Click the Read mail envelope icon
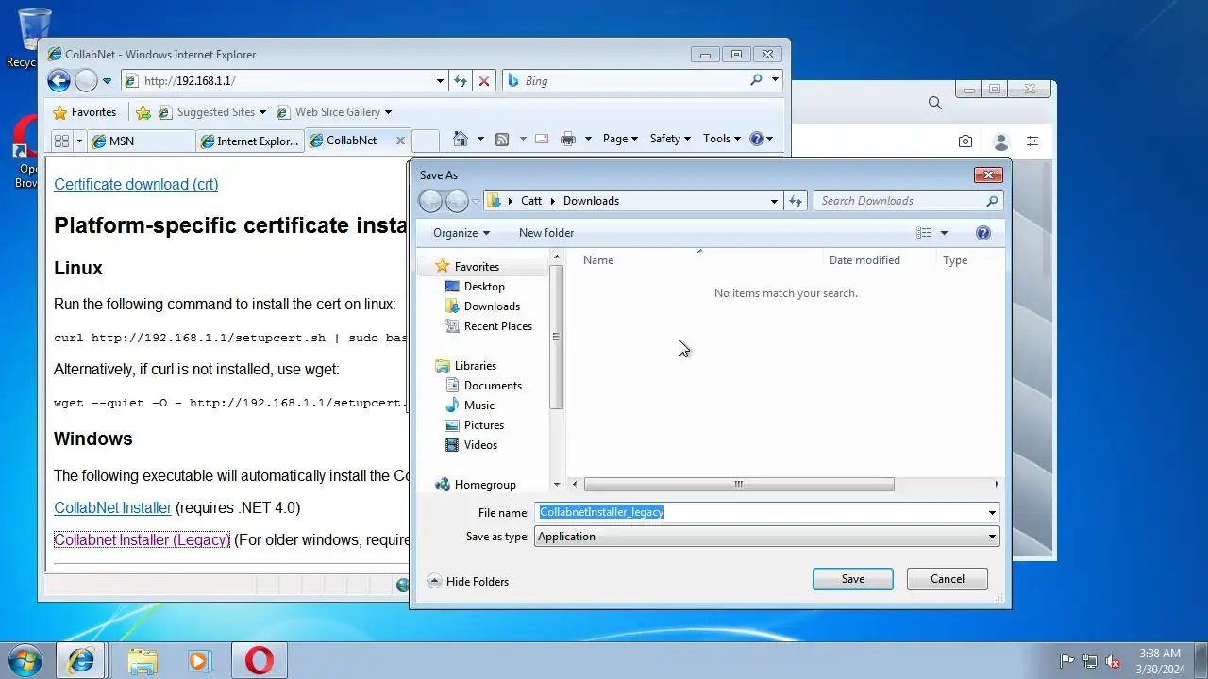 click(x=542, y=139)
